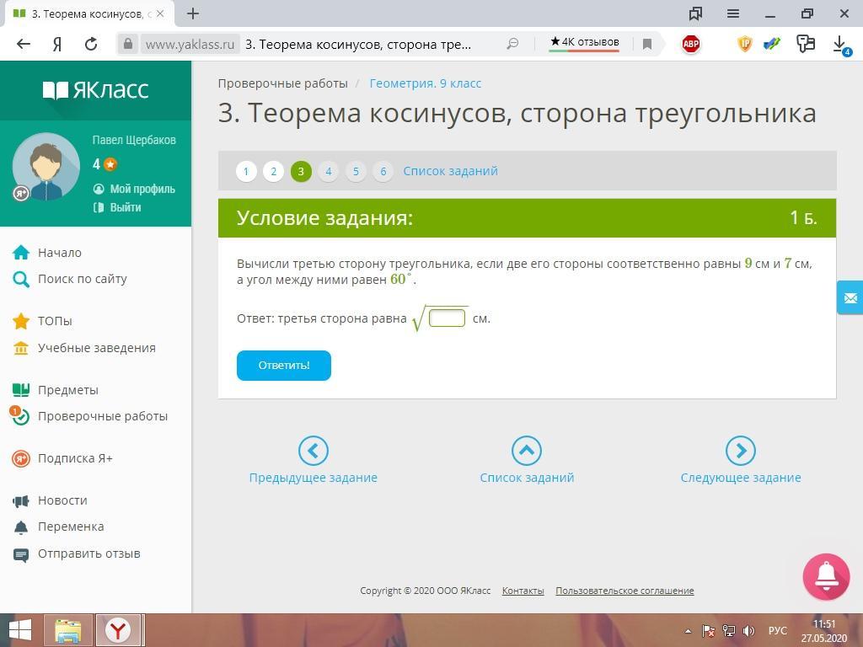Click the 'Следующее задание' right arrow icon

741,452
